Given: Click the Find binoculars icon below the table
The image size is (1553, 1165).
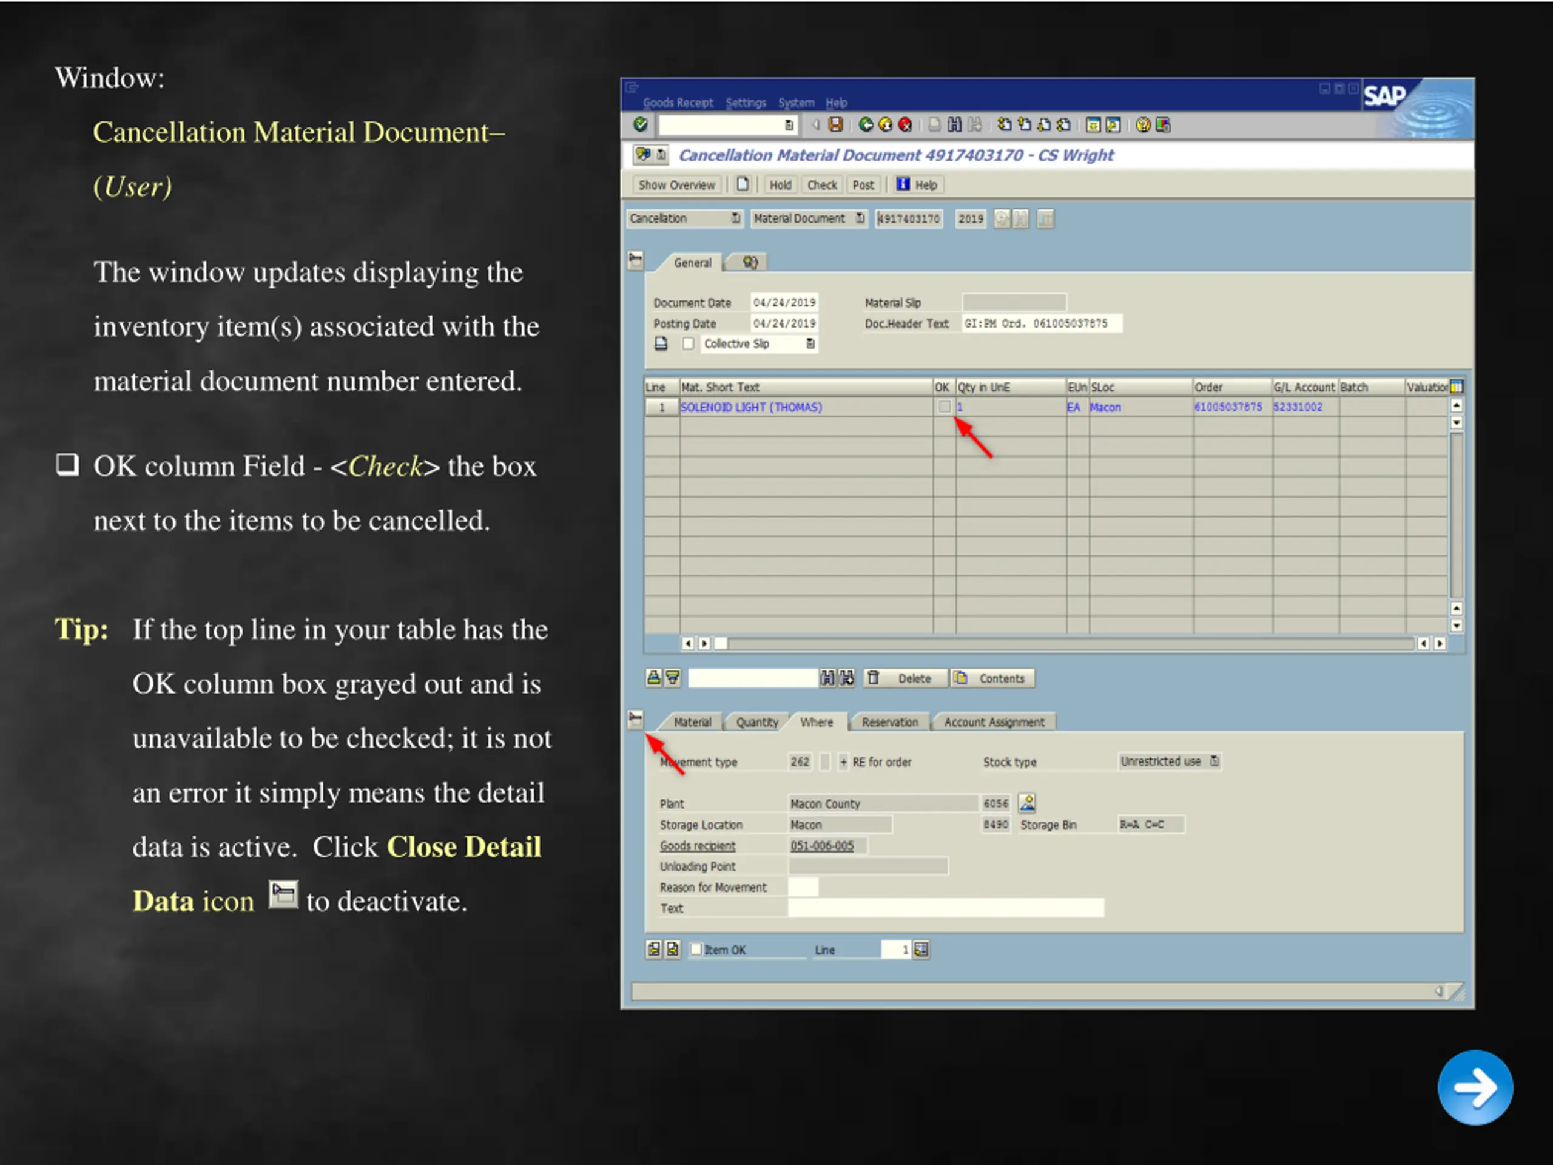Looking at the screenshot, I should click(827, 678).
